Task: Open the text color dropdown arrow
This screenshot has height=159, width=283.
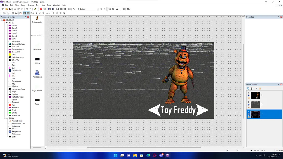Action: click(49, 13)
